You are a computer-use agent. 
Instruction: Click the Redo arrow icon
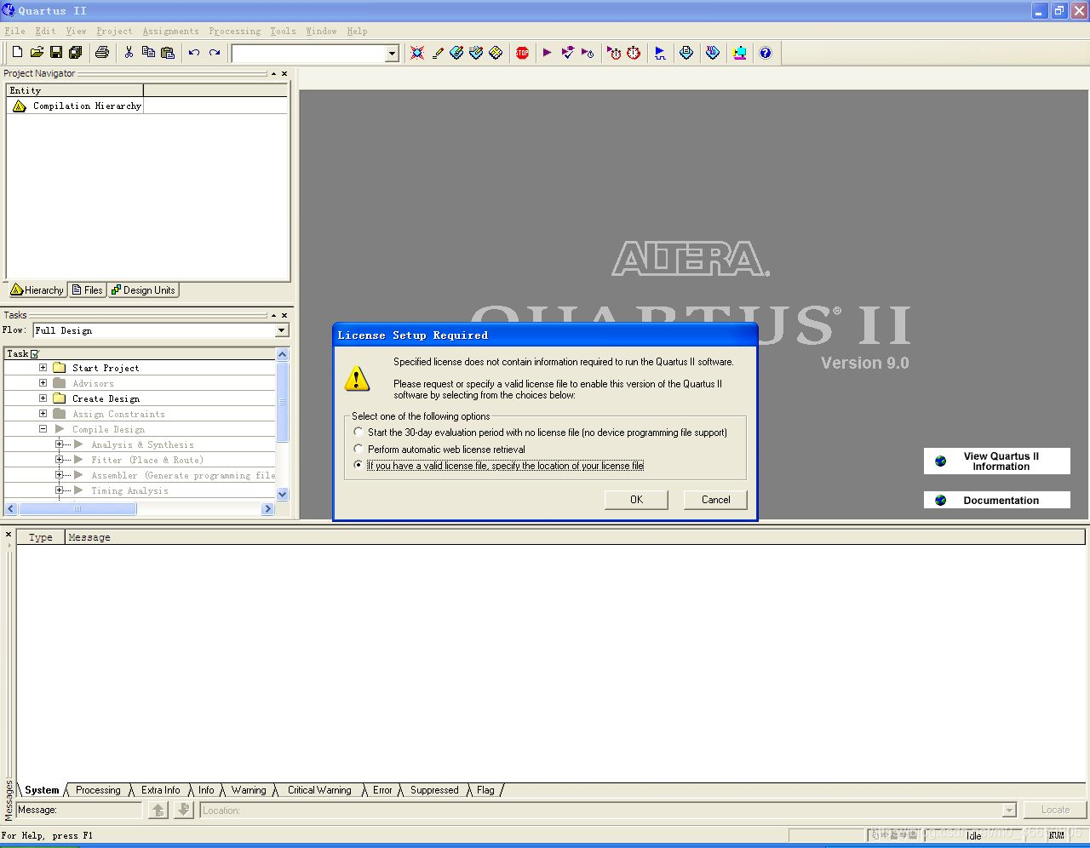click(x=215, y=53)
